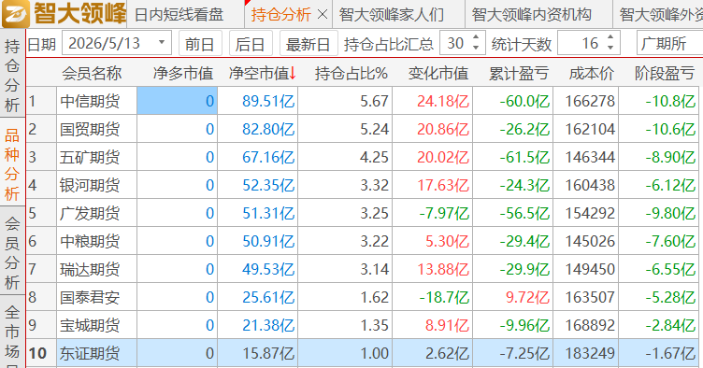Click row number 10 header
The height and width of the screenshot is (368, 703).
click(x=41, y=353)
